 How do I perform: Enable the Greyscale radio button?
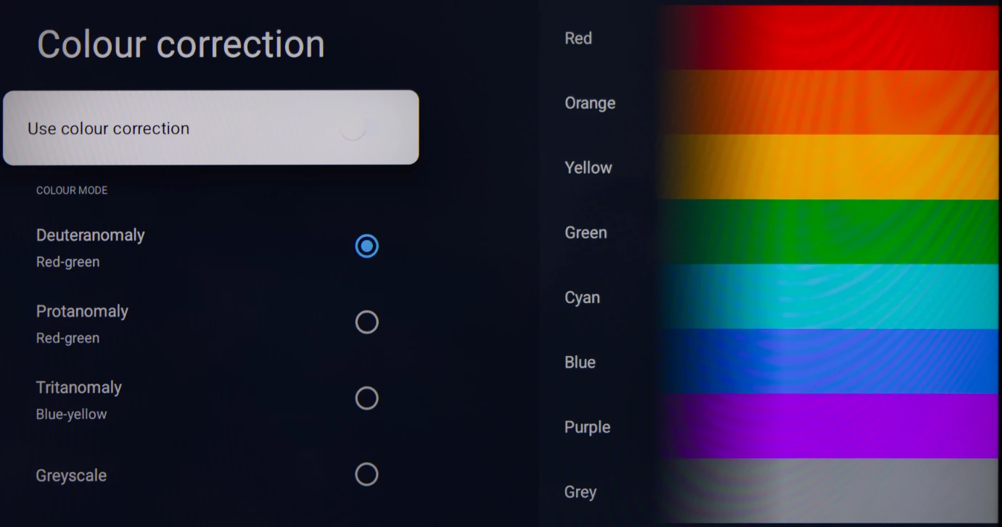(366, 474)
